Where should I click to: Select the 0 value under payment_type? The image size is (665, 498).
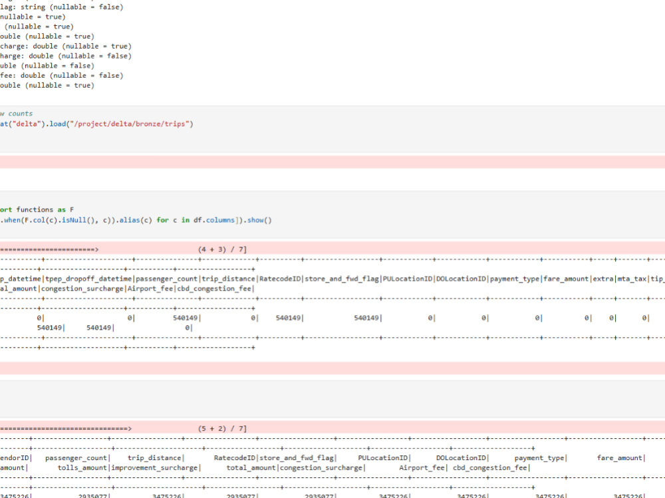click(537, 318)
